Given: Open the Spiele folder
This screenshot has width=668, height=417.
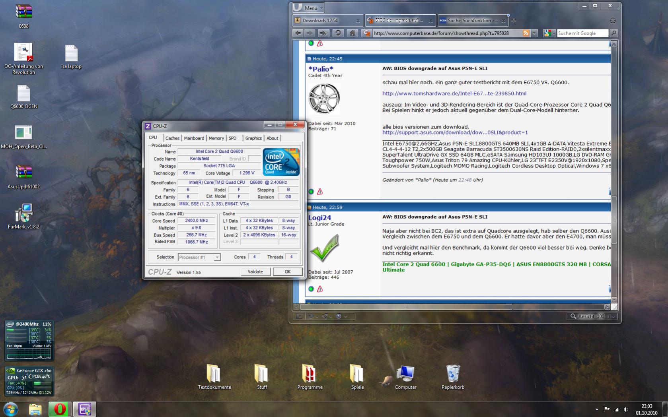Looking at the screenshot, I should 357,376.
